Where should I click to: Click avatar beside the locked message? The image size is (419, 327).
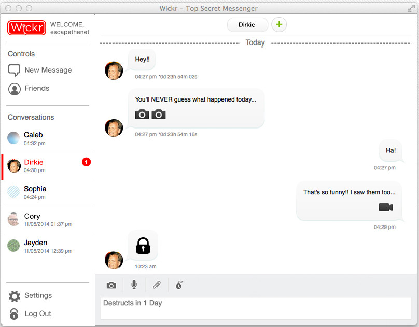click(x=114, y=261)
